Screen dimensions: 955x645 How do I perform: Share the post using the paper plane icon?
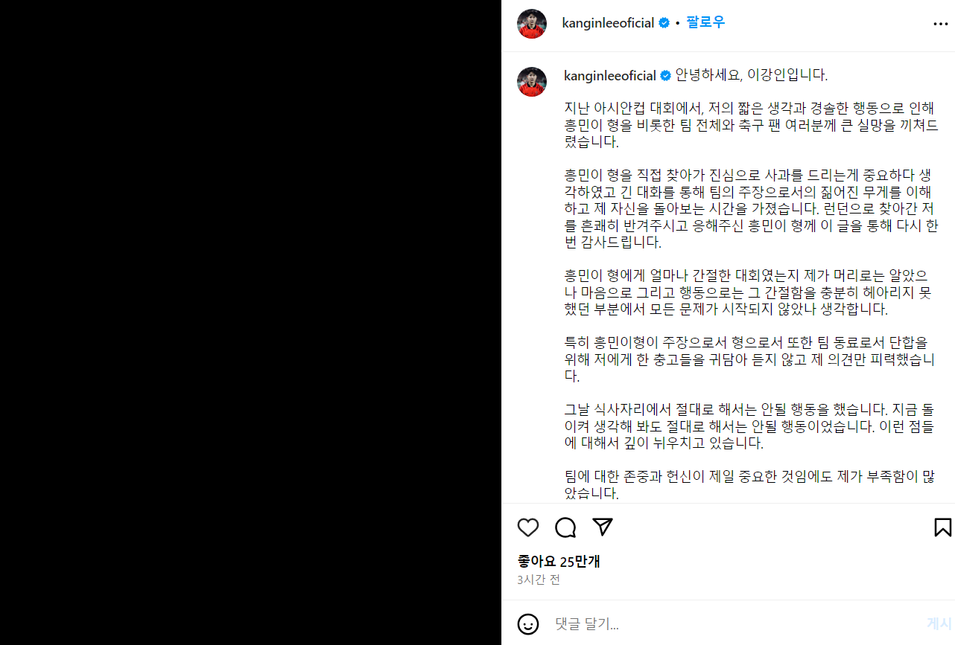pos(602,527)
